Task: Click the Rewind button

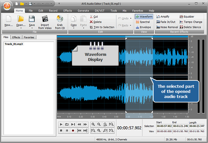Action: (x=79, y=124)
